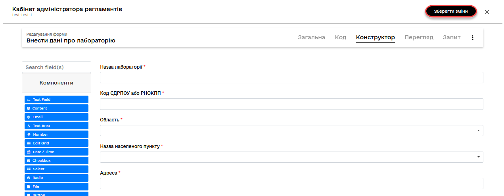Select the Text Area component icon

pyautogui.click(x=29, y=126)
